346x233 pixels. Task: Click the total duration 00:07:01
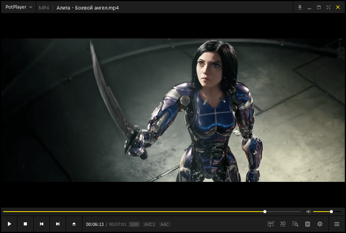point(118,224)
